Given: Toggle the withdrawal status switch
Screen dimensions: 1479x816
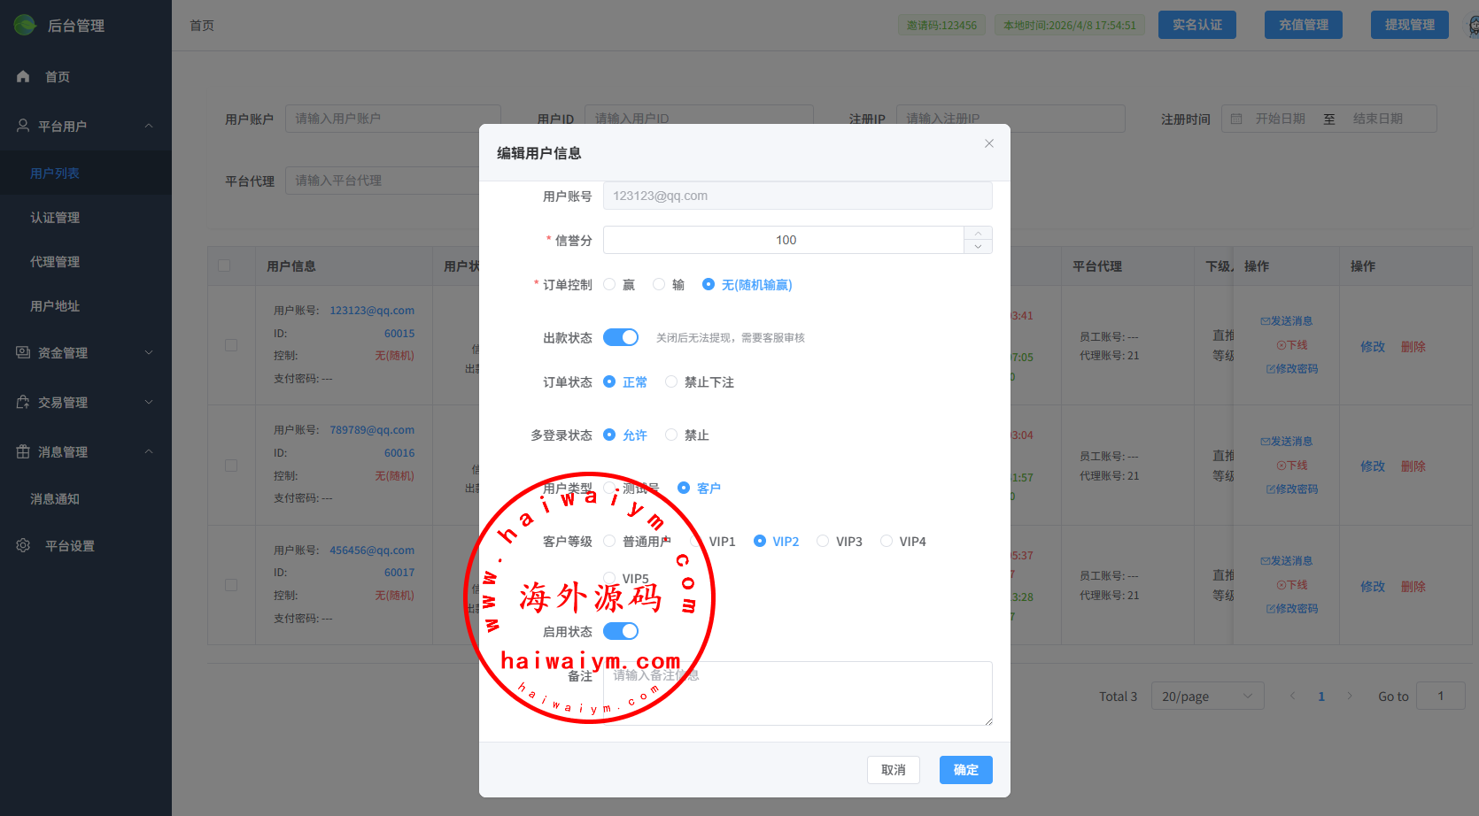Looking at the screenshot, I should (621, 337).
